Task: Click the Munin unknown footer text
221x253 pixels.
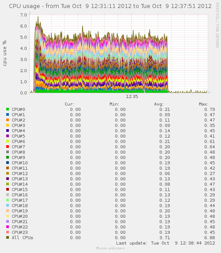Action: click(110, 248)
